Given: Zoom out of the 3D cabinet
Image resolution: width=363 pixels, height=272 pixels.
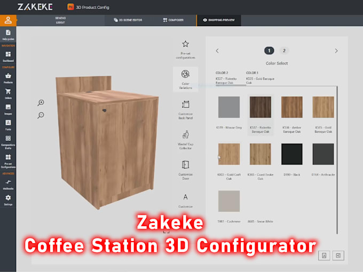Looking at the screenshot, I should [41, 115].
